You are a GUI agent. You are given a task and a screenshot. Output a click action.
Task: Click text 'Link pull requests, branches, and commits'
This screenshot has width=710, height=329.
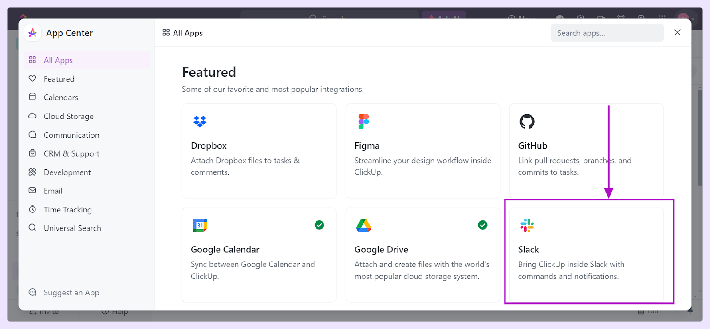[x=575, y=166]
